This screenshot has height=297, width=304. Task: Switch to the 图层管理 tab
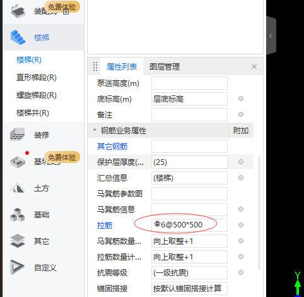(x=165, y=67)
